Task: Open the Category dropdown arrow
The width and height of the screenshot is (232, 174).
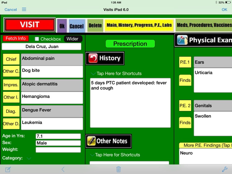Action: [29, 158]
